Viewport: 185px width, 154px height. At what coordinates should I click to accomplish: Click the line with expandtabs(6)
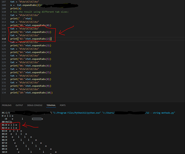tap(31, 66)
